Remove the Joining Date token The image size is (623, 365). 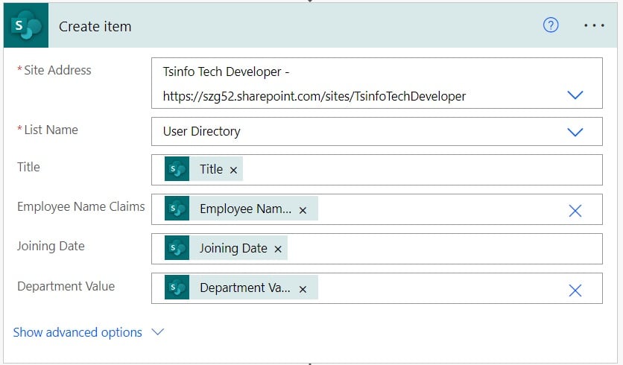pyautogui.click(x=278, y=249)
